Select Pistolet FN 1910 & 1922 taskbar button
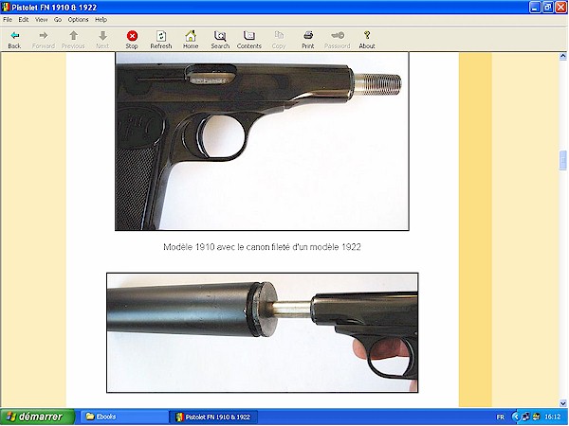The image size is (569, 426). coord(214,417)
